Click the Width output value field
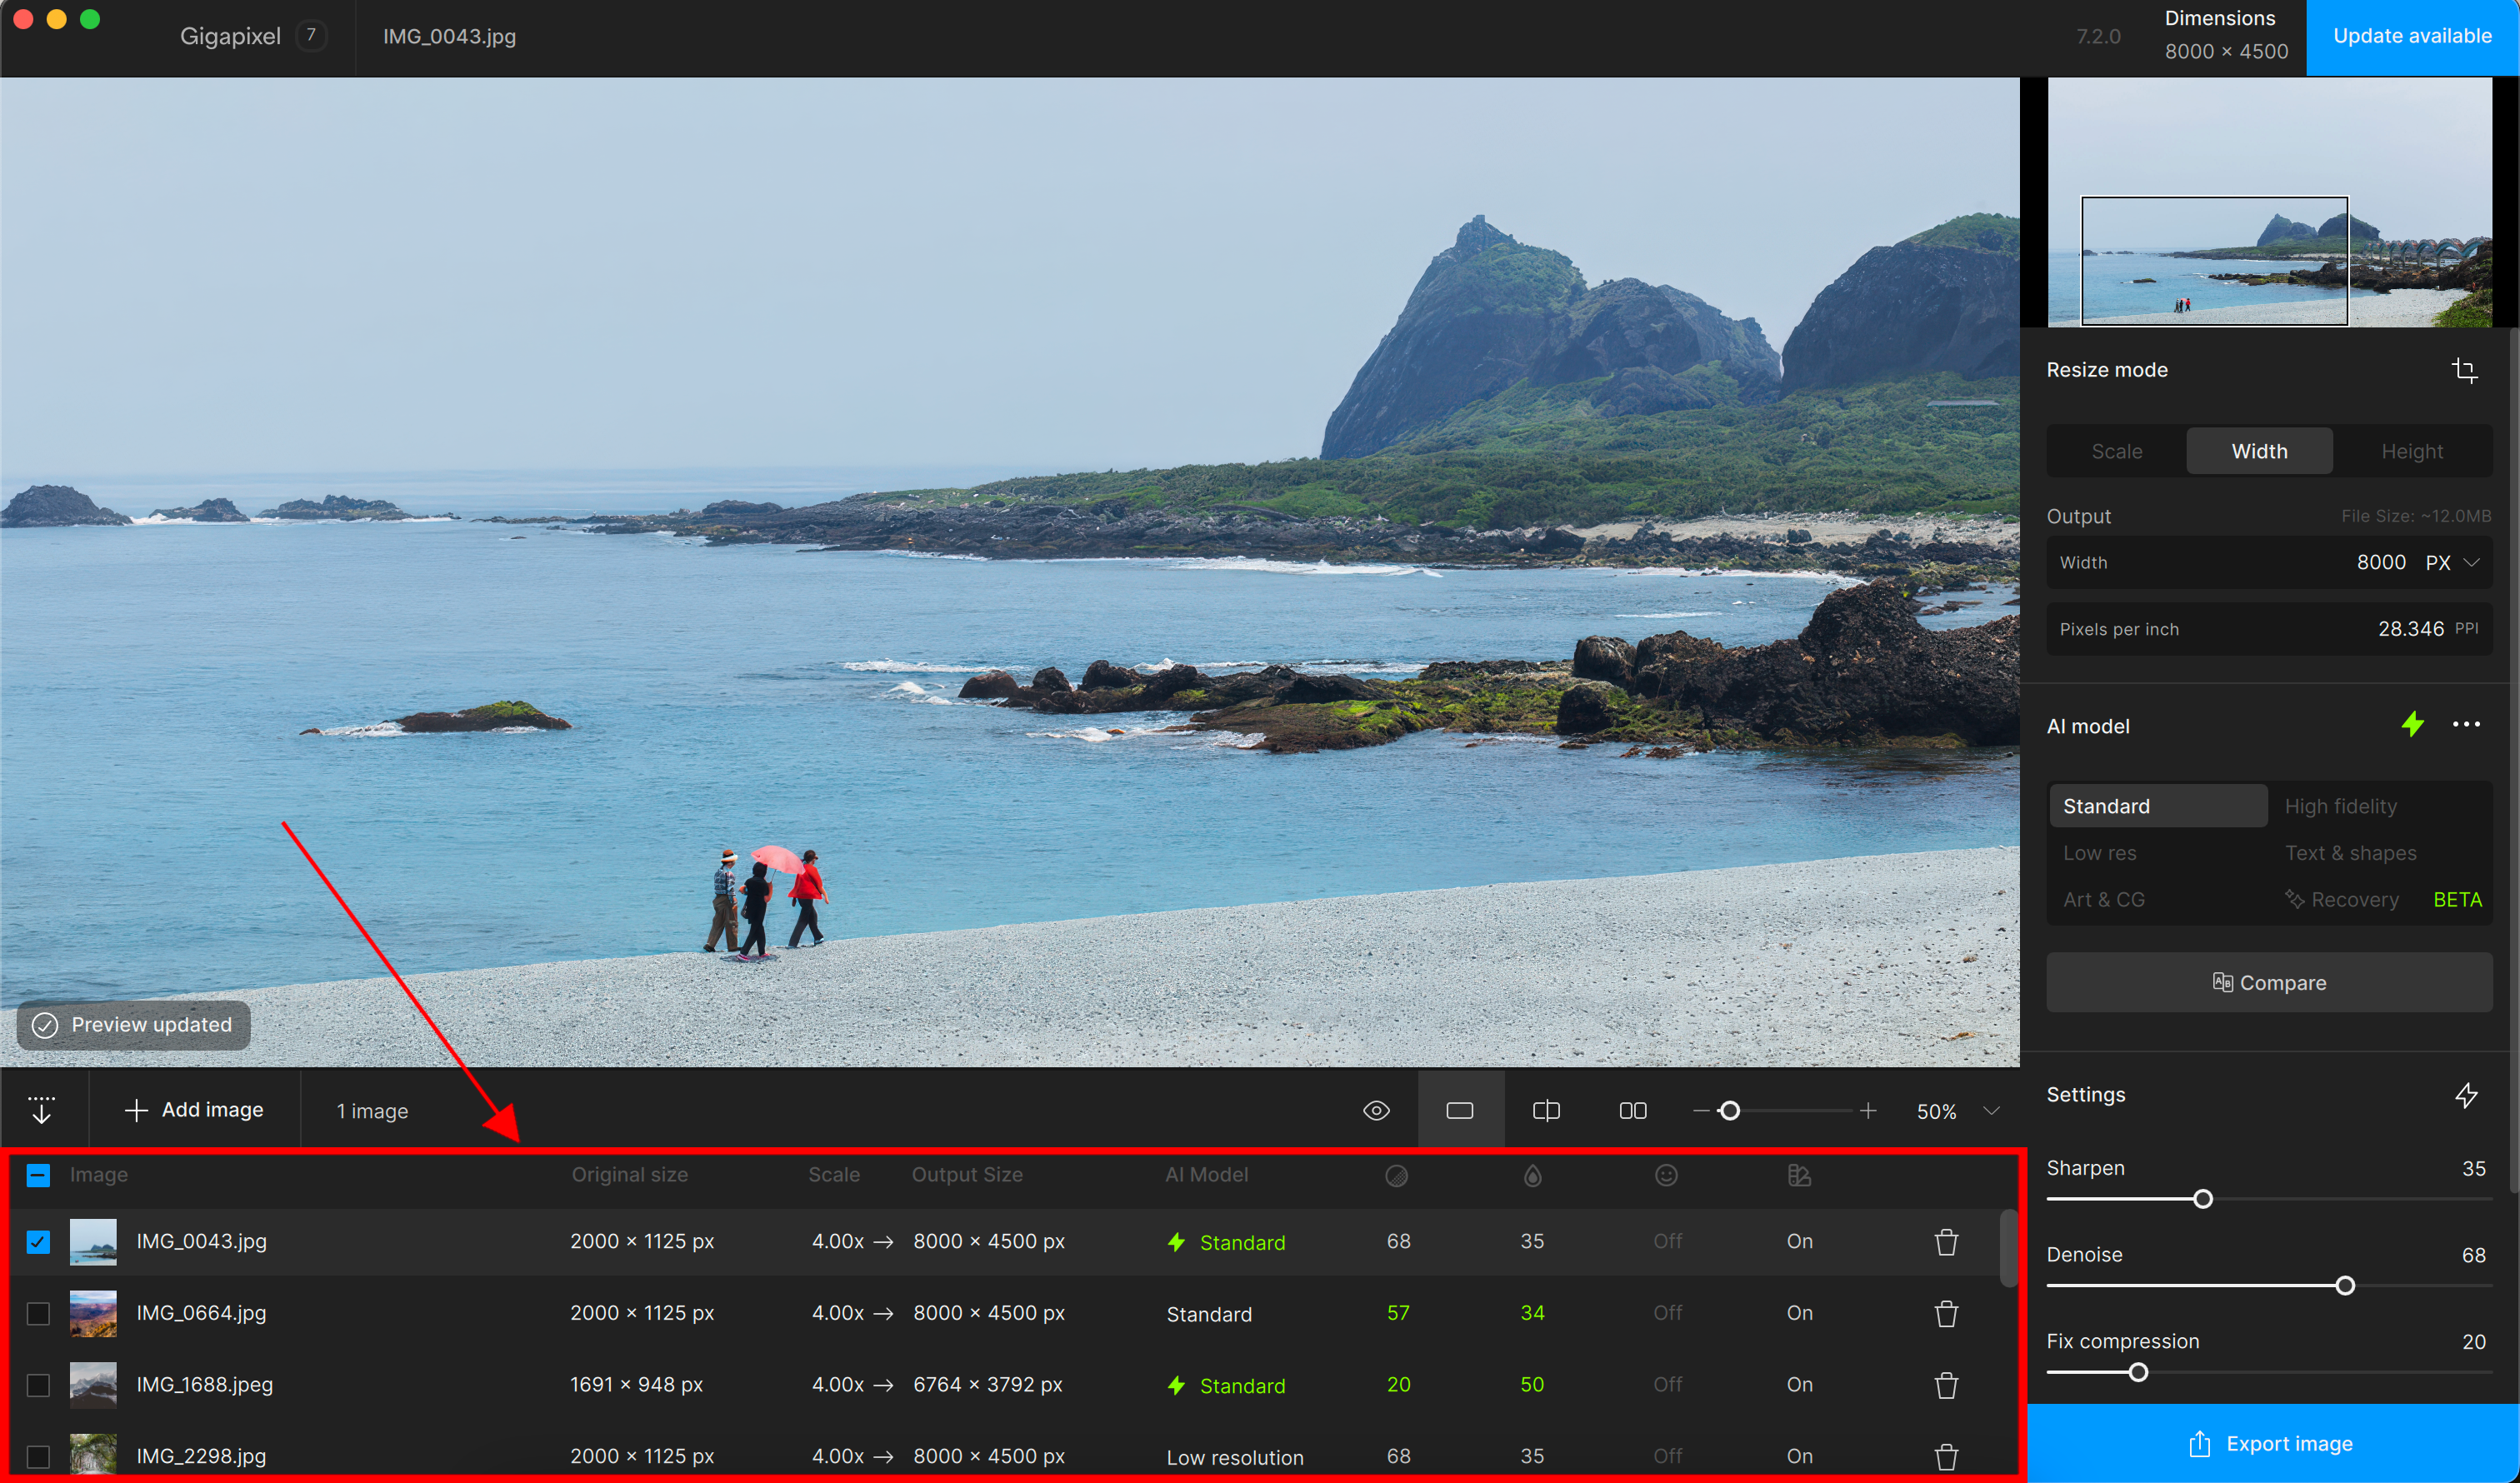This screenshot has width=2520, height=1483. [x=2268, y=562]
